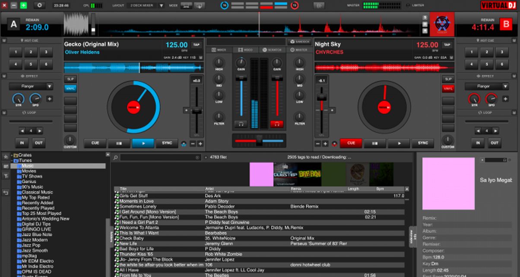The image size is (520, 277).
Task: Open the layout dropdown arrow in the top bar
Action: pos(161,6)
